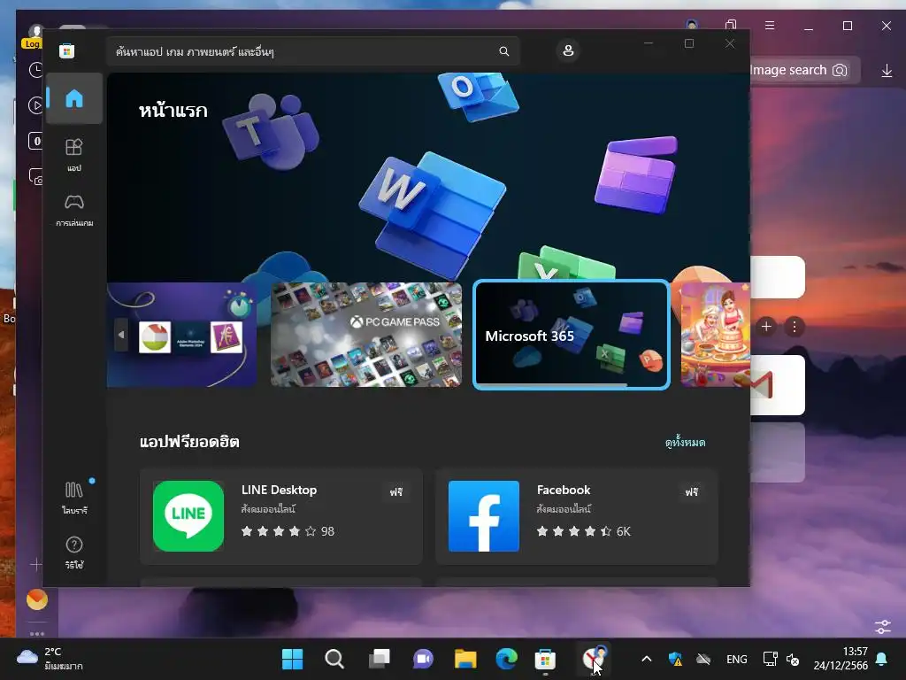Open the player icon in browser sidebar
The width and height of the screenshot is (906, 680).
click(x=35, y=105)
